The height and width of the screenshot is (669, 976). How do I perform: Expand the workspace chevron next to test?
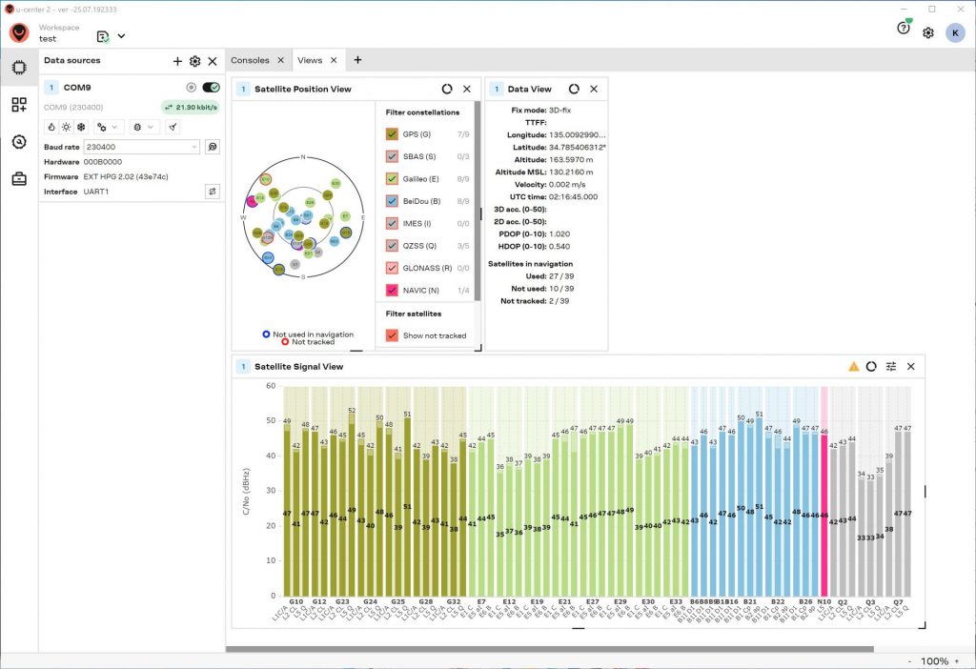point(121,36)
